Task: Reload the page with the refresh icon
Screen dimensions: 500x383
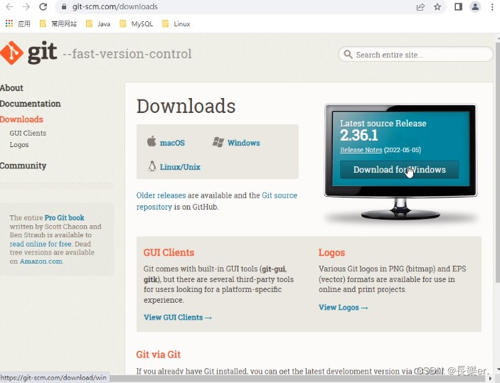Action: [x=43, y=6]
